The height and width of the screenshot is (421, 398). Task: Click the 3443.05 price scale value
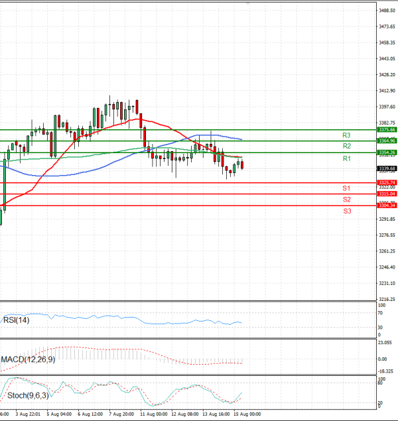click(387, 58)
